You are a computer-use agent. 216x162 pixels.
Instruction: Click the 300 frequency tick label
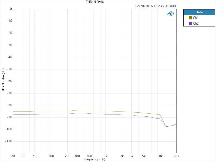pos(77,156)
